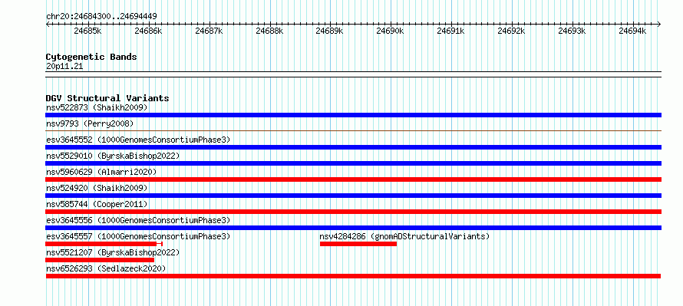
Task: Select the 20p11.21 band label
Action: 64,67
